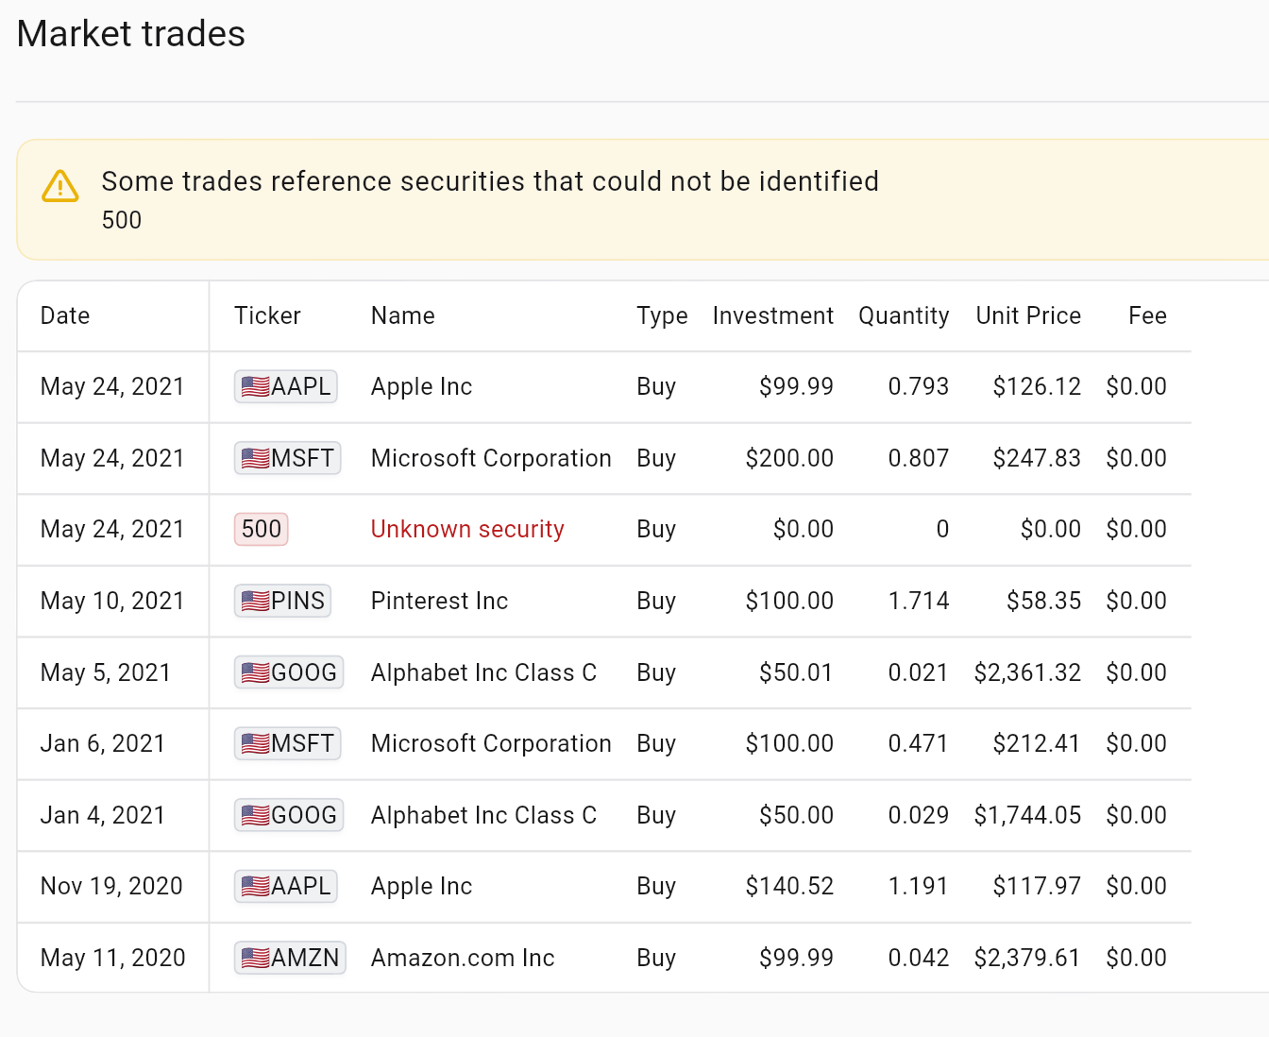Click the AAPL ticker badge for Nov 19, 2020
Viewport: 1269px width, 1037px height.
tap(286, 886)
